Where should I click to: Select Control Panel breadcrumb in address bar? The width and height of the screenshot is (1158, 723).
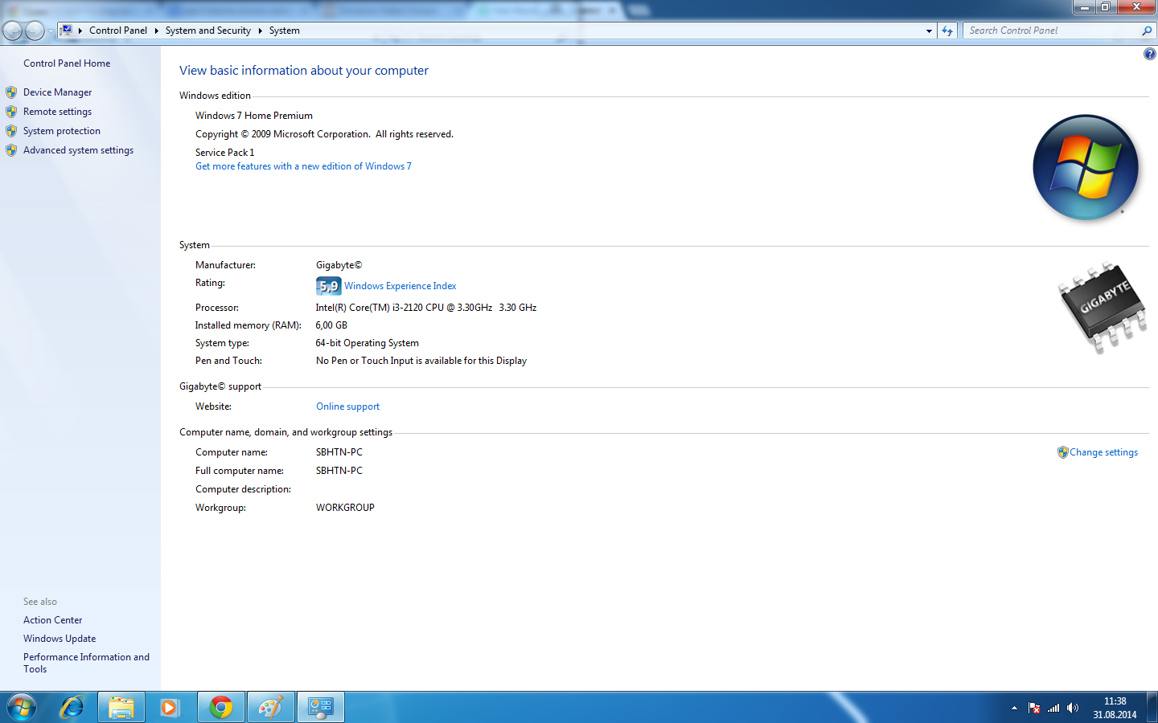click(118, 31)
